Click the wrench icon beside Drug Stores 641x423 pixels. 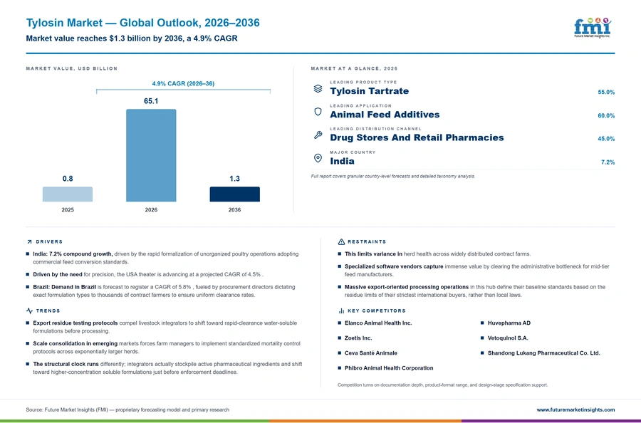tap(318, 135)
